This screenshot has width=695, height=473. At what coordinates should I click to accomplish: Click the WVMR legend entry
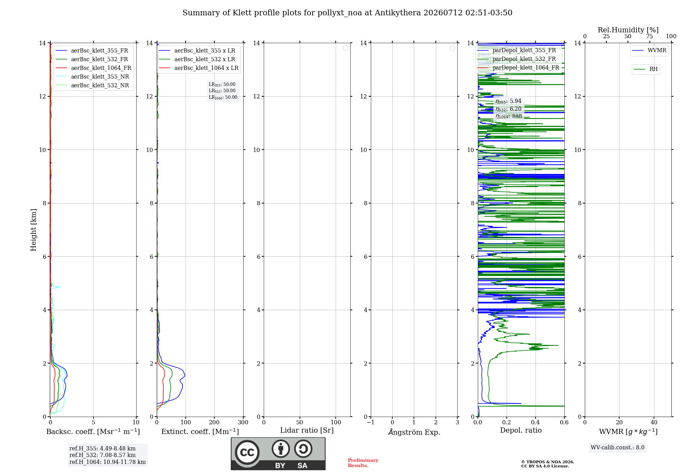click(649, 50)
